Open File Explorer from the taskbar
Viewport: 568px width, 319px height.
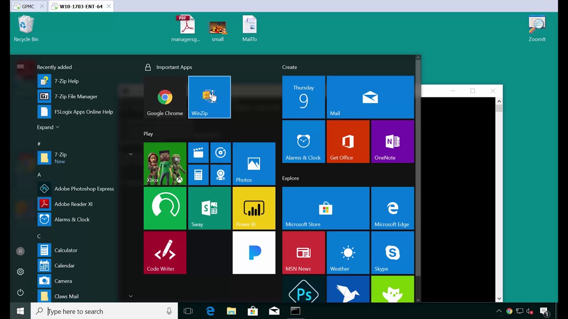point(231,311)
